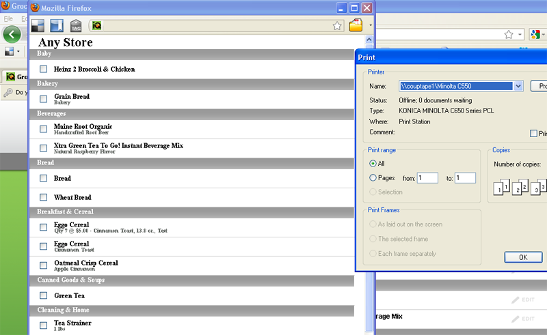Click the upper Edit pencil link in background page

coord(523,300)
